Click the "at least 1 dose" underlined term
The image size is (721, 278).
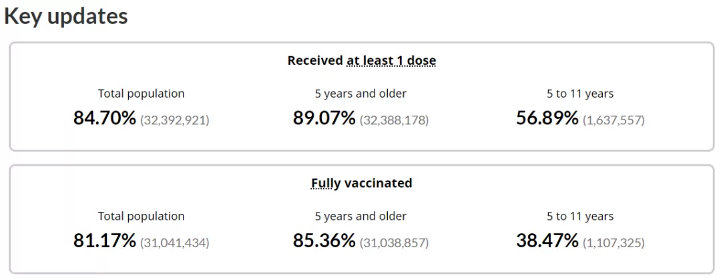pyautogui.click(x=391, y=61)
